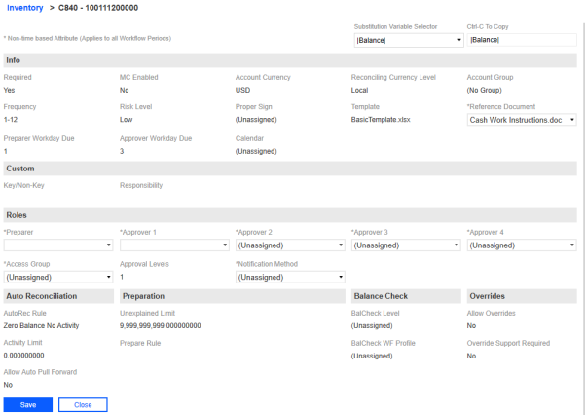Click the BasicTemplate.xlsx template value
585x415 pixels.
click(x=381, y=120)
